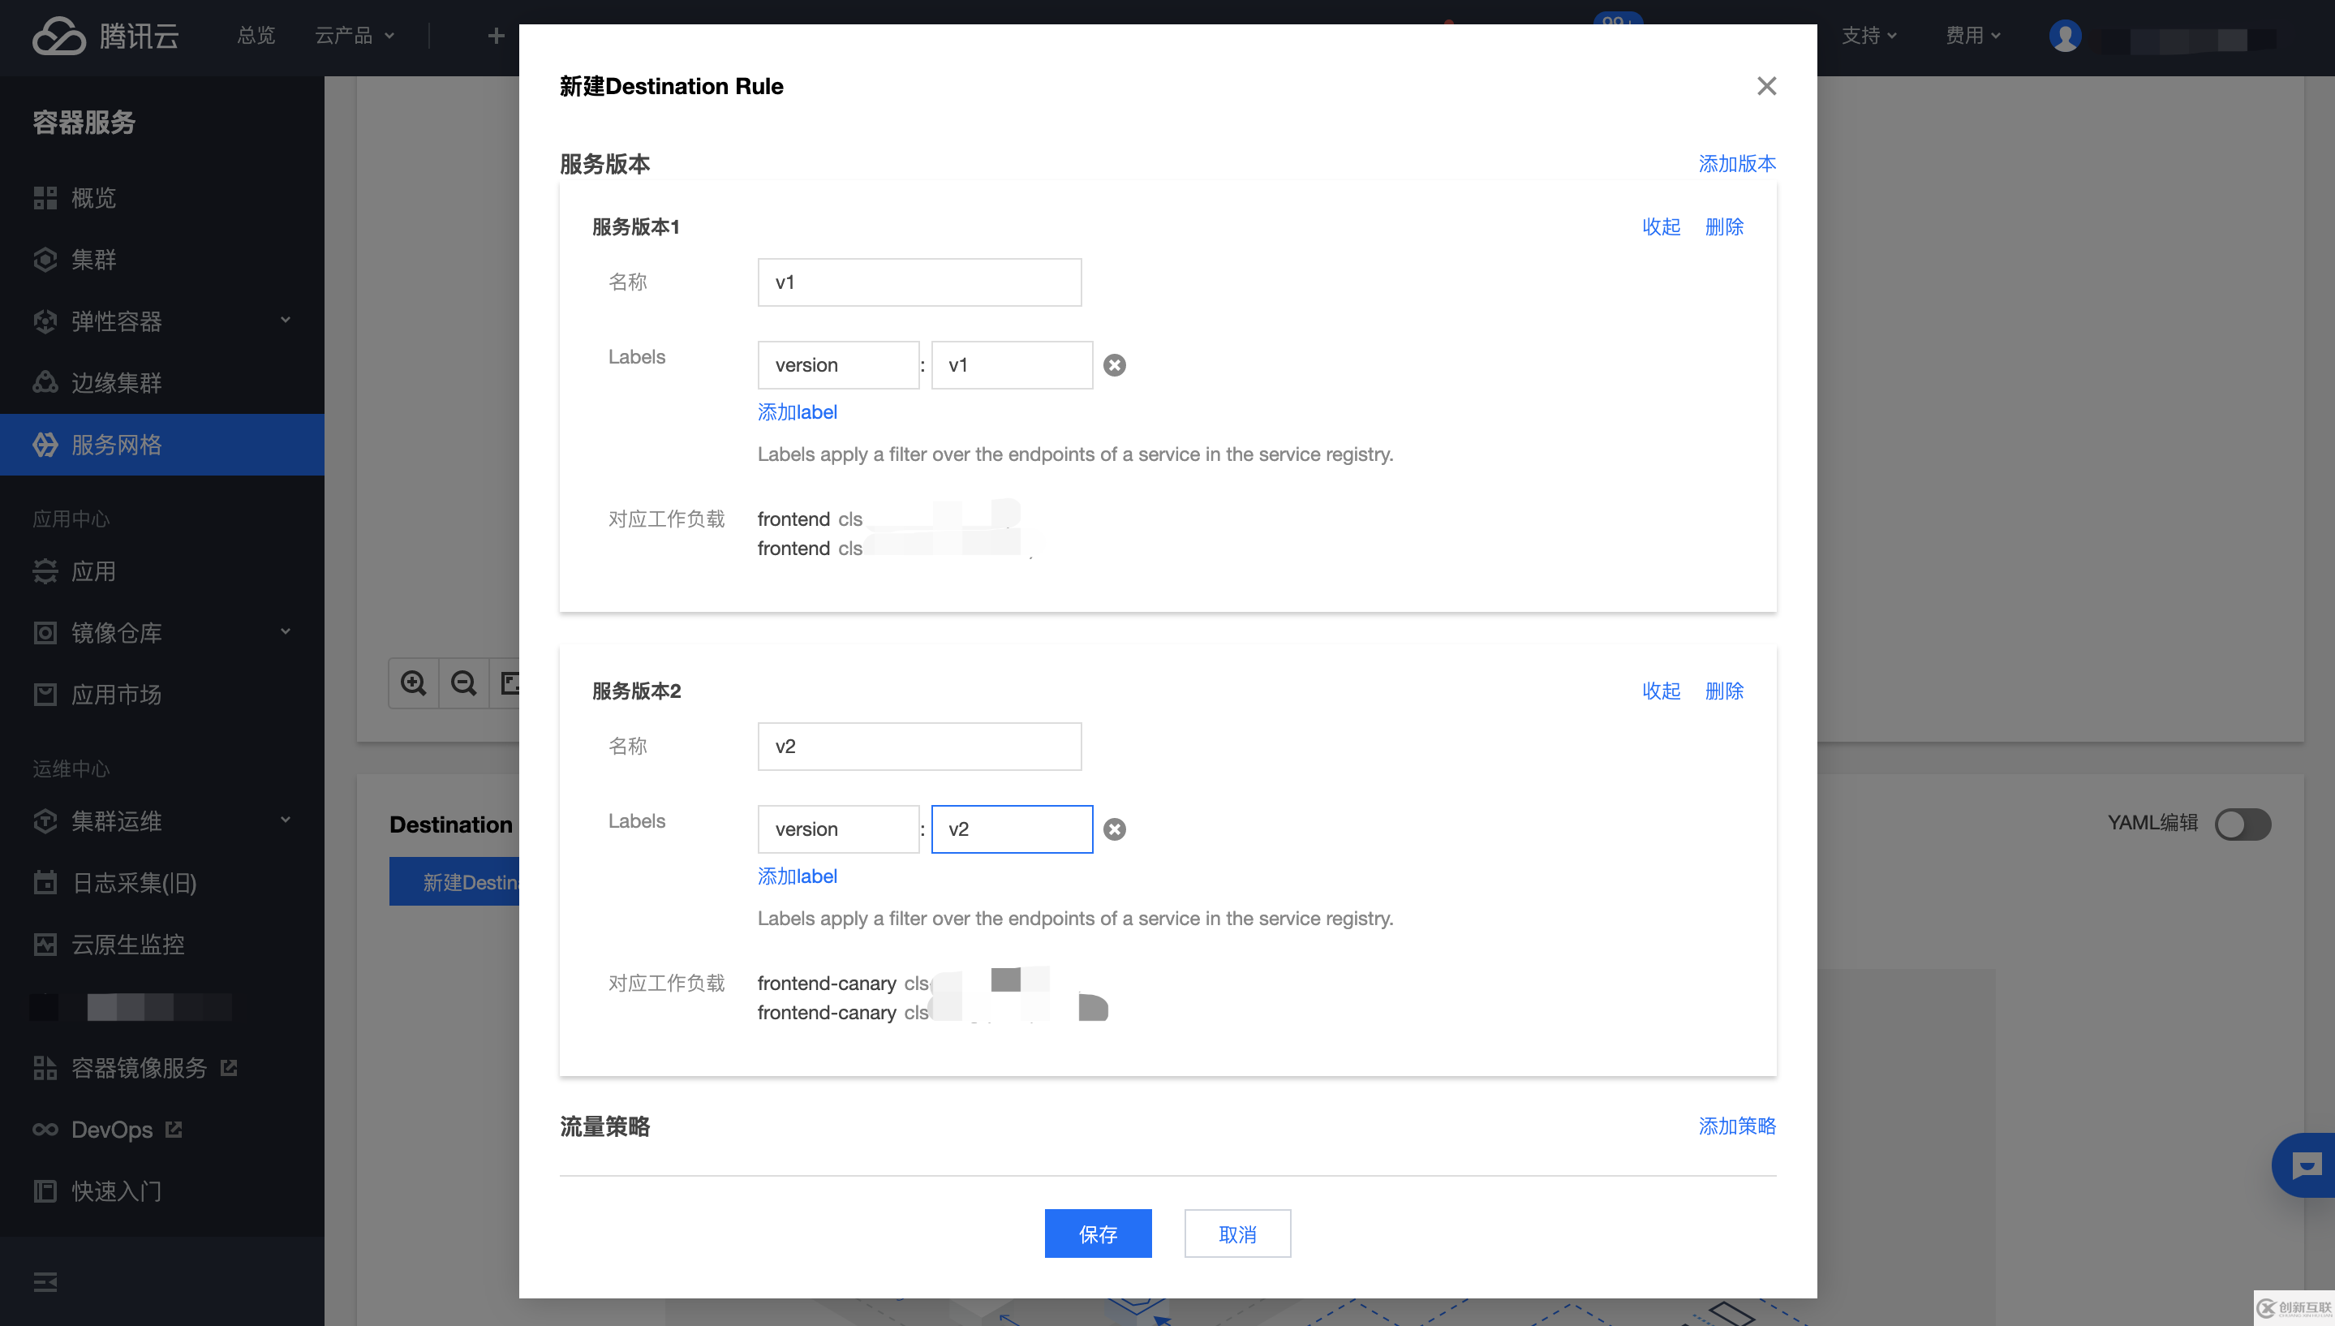Open 概览 in the sidebar
The height and width of the screenshot is (1326, 2335).
point(162,198)
